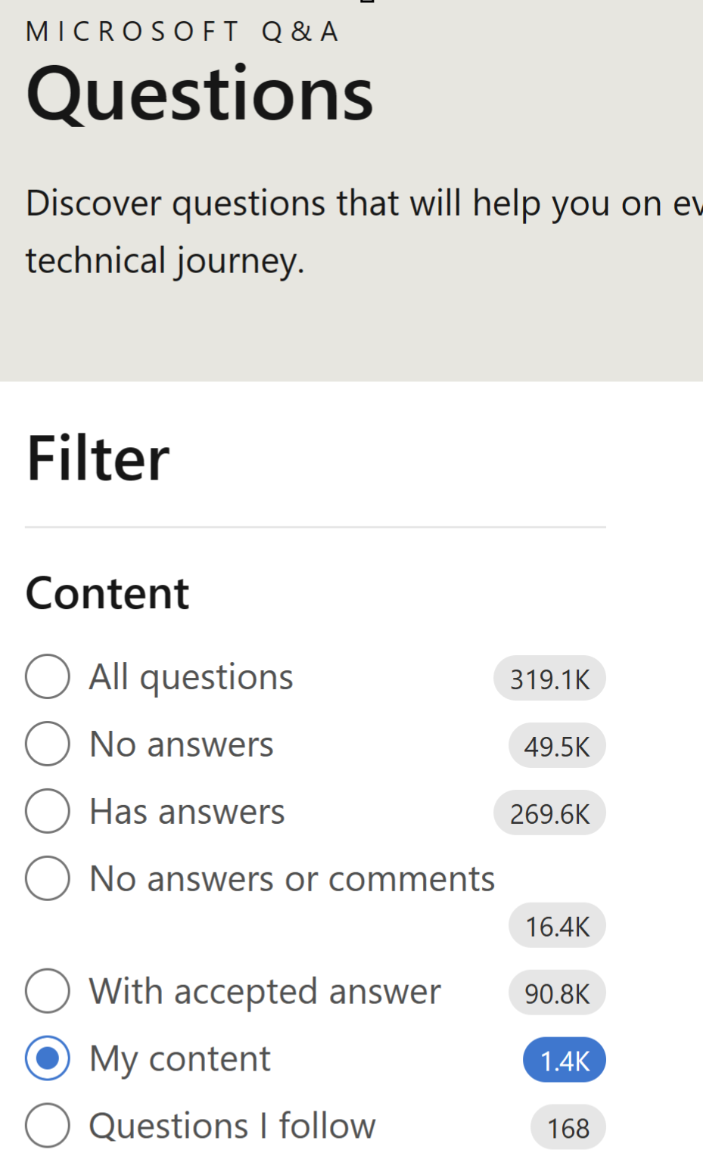Click the 49.5K count badge

coord(557,746)
